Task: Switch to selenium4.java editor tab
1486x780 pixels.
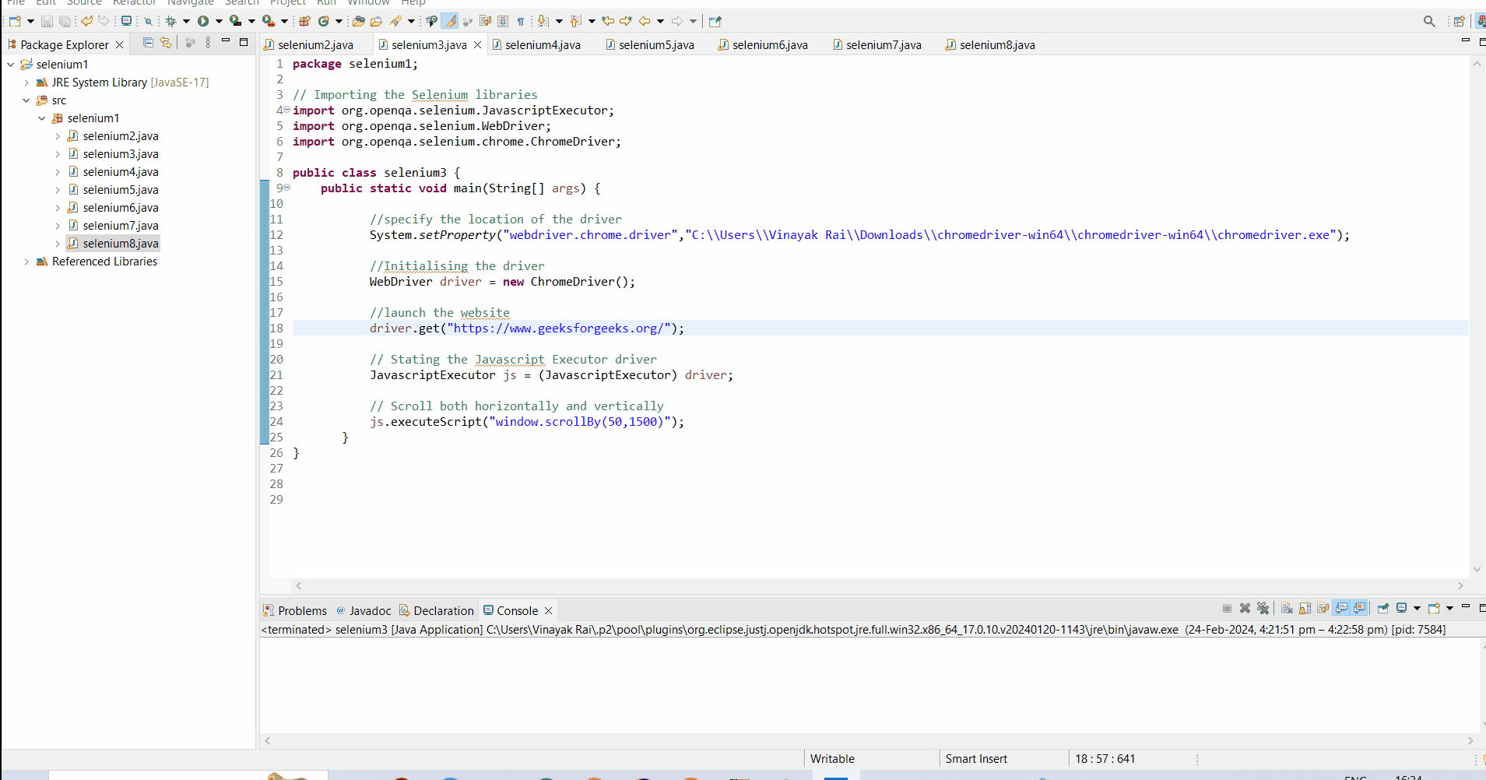Action: click(543, 45)
